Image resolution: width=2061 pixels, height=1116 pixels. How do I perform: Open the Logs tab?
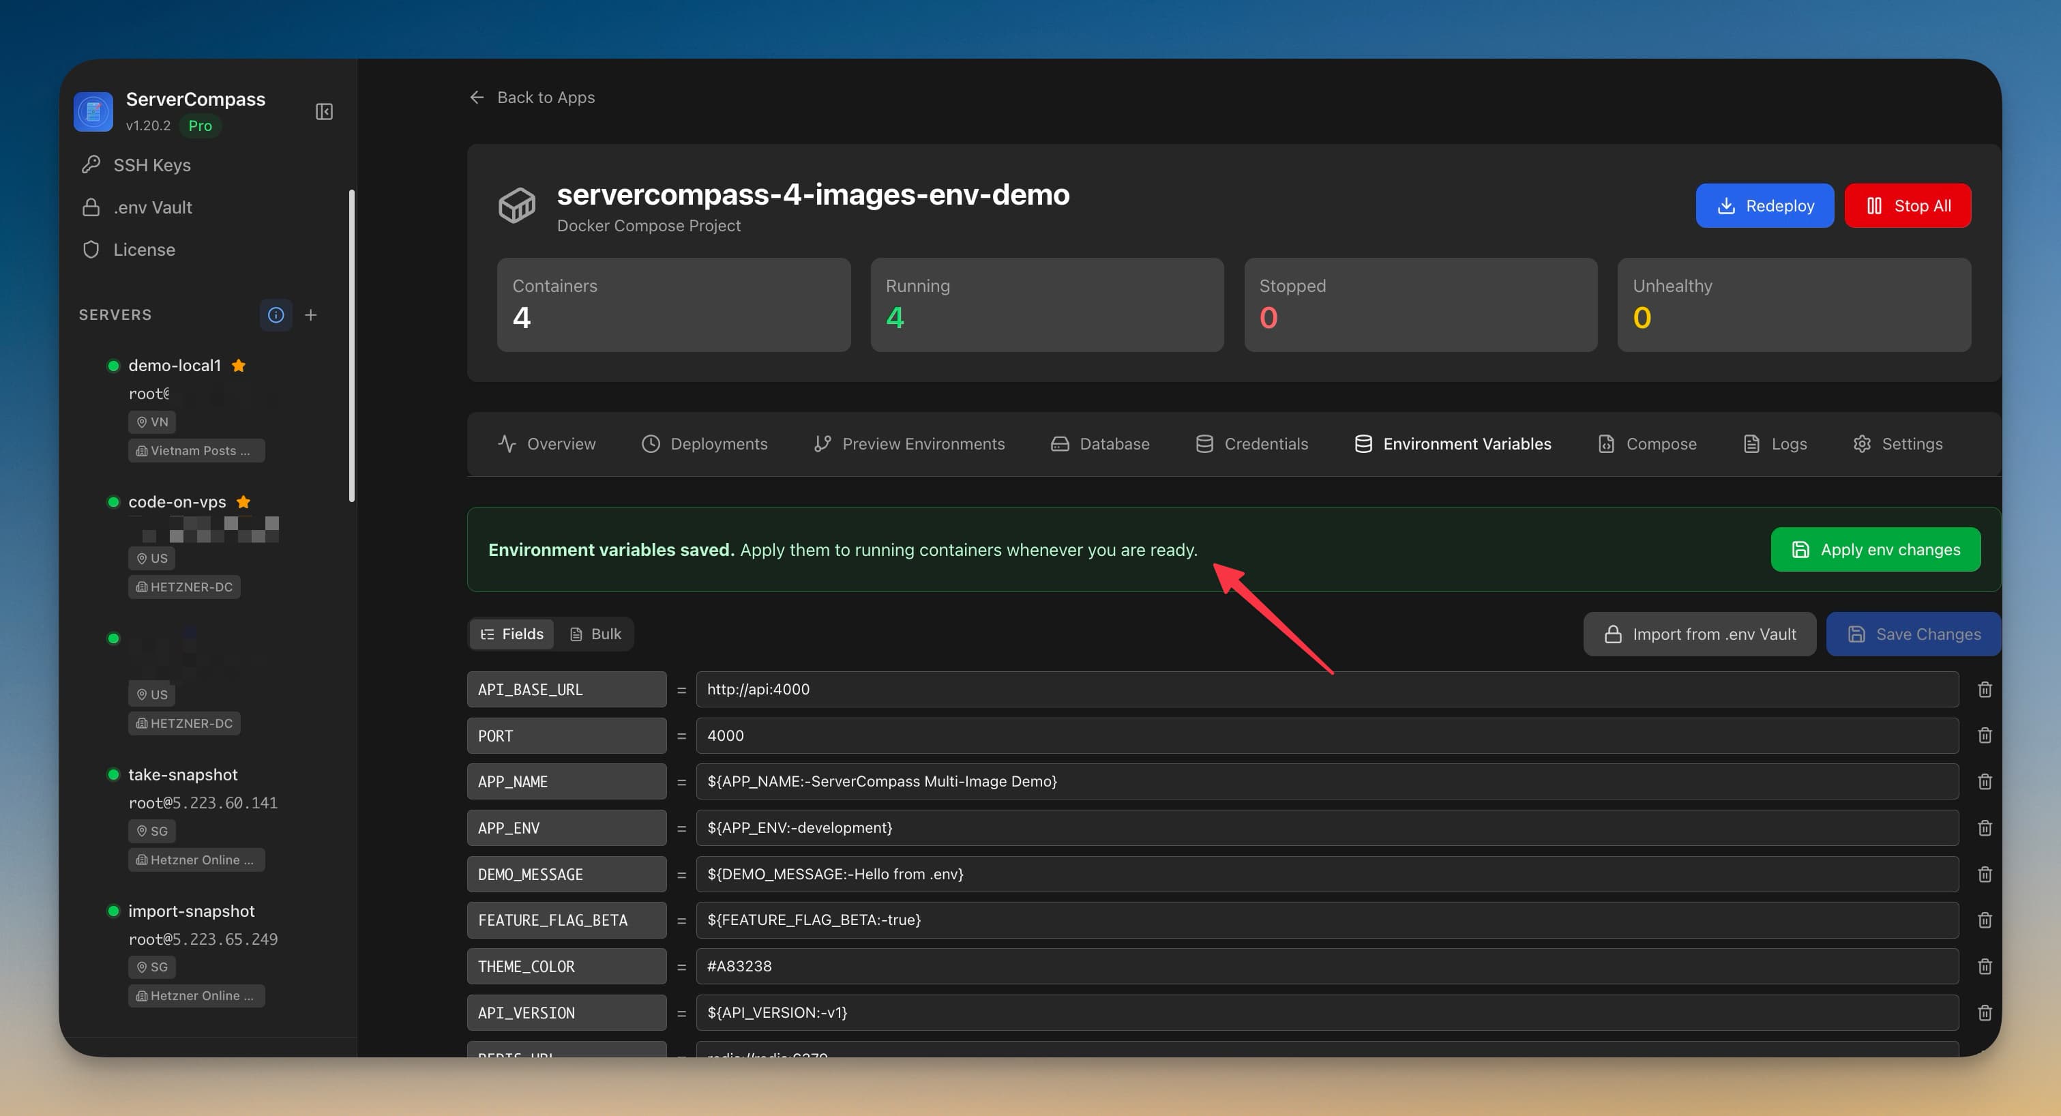tap(1775, 443)
